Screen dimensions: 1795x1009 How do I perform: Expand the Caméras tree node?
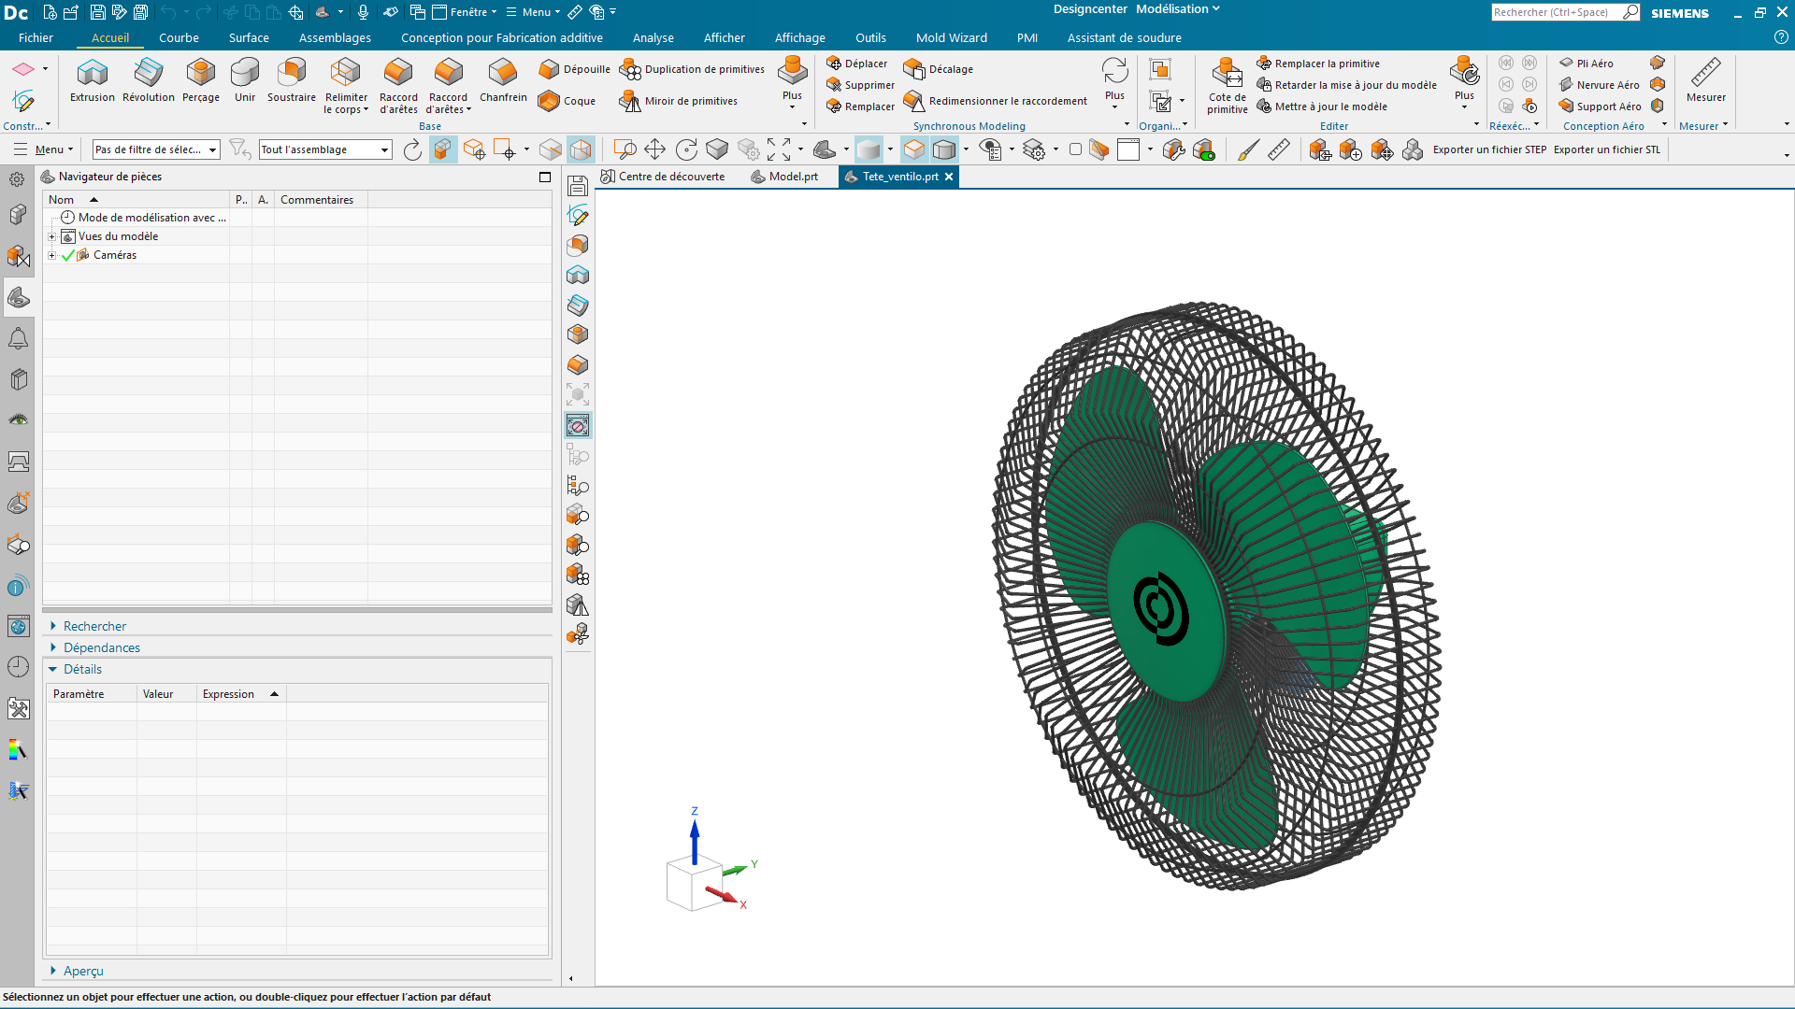(52, 255)
